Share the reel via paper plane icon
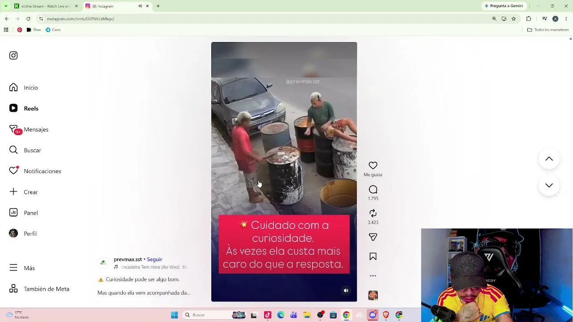 click(x=373, y=237)
